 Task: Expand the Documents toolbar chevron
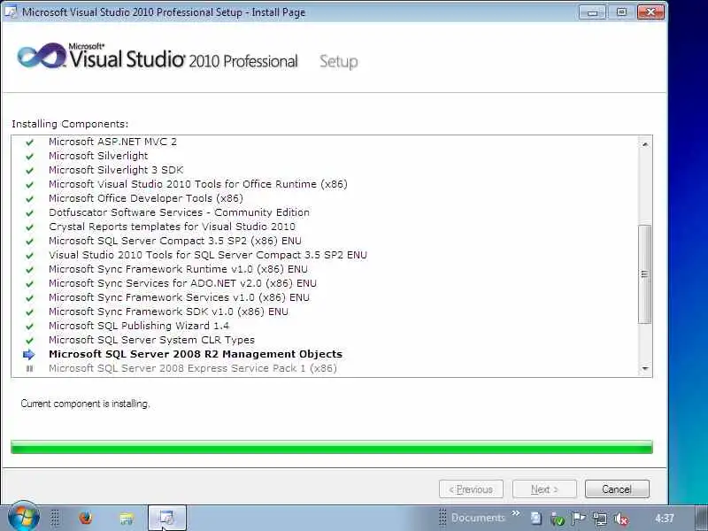point(516,513)
